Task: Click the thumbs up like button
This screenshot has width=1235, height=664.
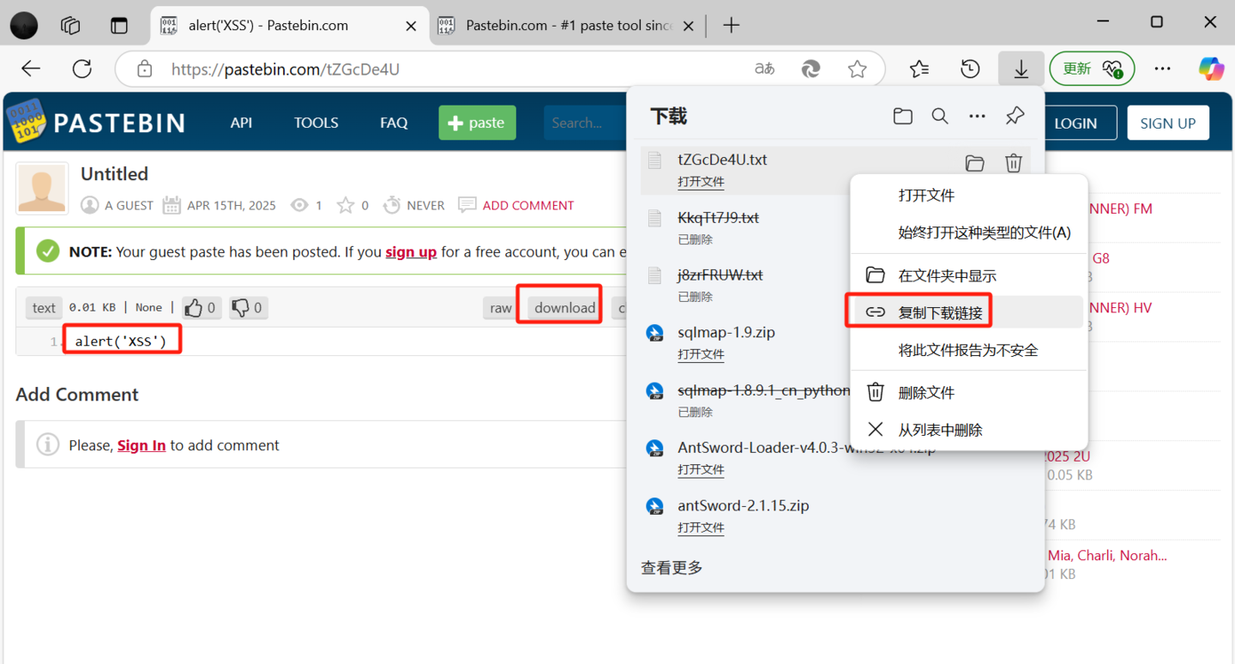Action: (201, 307)
